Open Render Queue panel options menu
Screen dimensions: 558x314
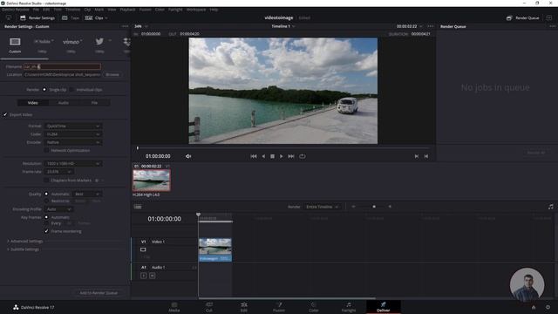pos(552,26)
